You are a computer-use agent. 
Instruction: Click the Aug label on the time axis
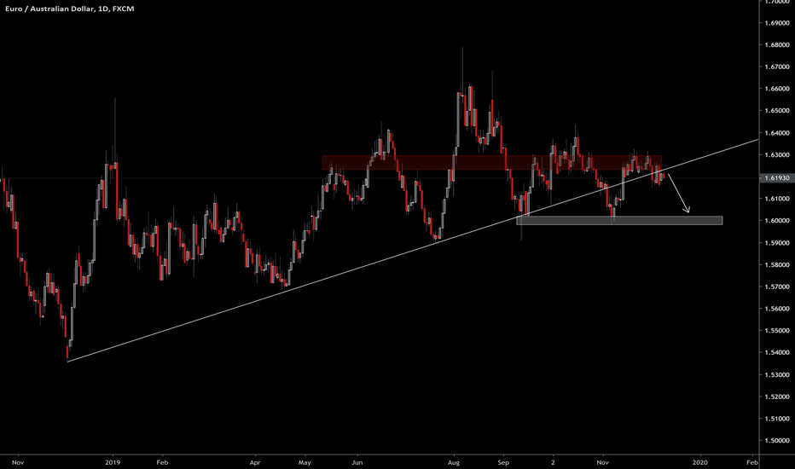tap(454, 460)
